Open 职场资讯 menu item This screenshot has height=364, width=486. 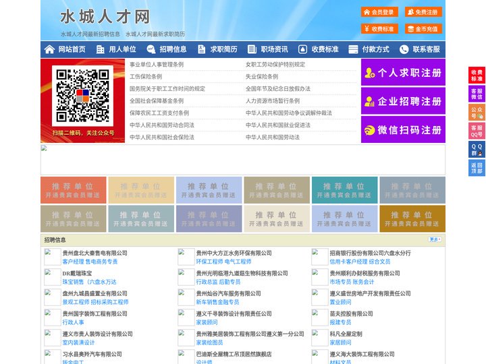coord(274,49)
